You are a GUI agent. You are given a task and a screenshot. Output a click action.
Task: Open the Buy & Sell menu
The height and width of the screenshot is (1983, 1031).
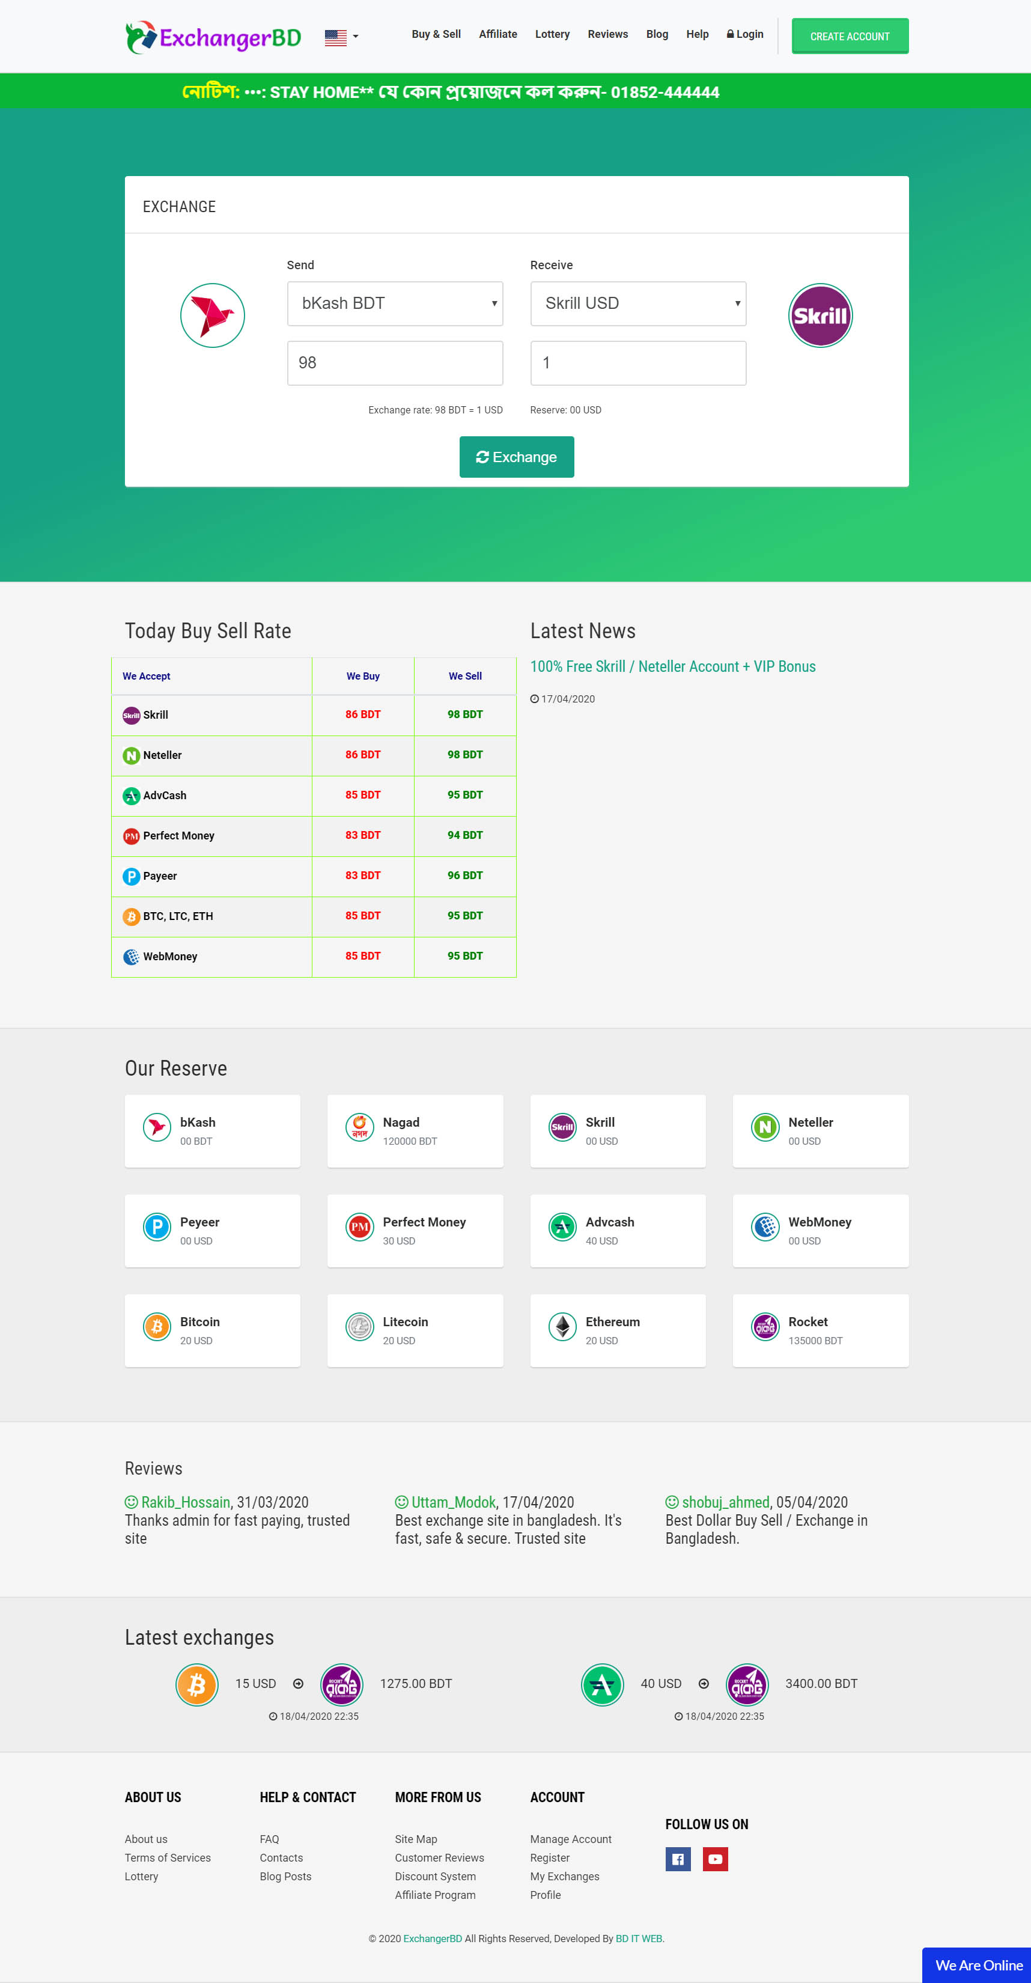436,35
